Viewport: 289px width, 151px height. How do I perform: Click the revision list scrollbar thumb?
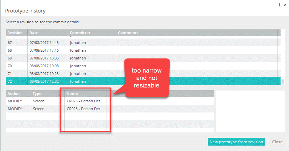[282, 81]
